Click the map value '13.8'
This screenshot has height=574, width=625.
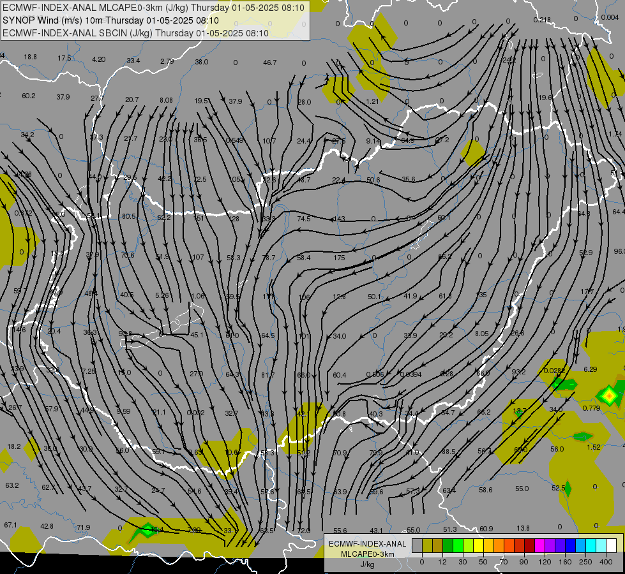[523, 528]
